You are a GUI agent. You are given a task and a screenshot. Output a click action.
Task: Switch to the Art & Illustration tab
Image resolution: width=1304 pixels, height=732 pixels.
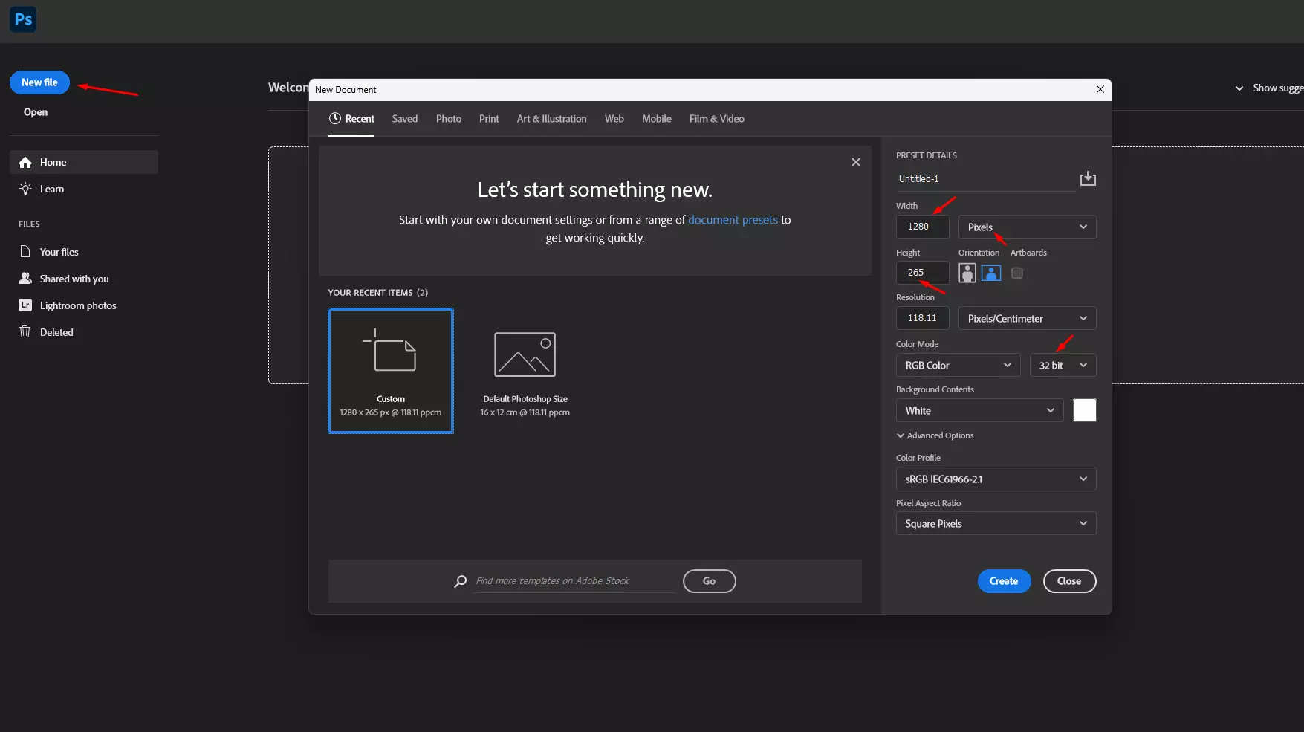click(551, 119)
